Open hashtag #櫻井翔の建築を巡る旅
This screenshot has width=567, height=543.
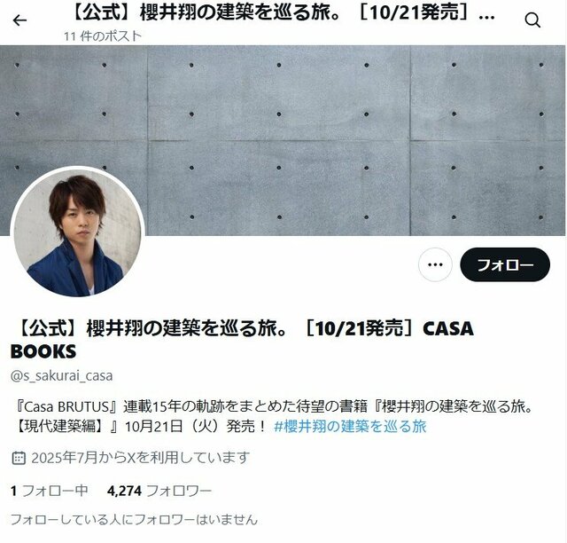[350, 427]
